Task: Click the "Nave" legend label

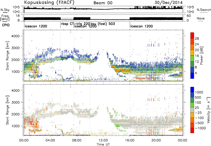Action: click(201, 18)
